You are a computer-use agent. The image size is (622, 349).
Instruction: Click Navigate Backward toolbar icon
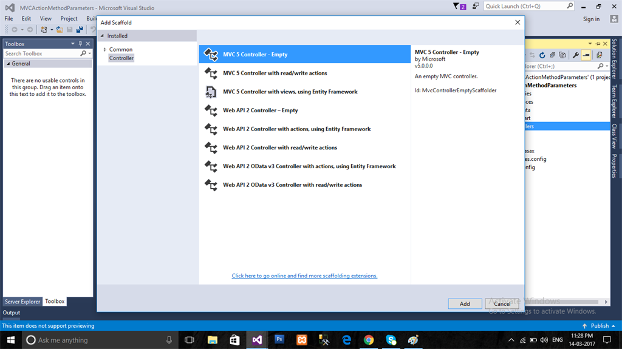point(15,30)
